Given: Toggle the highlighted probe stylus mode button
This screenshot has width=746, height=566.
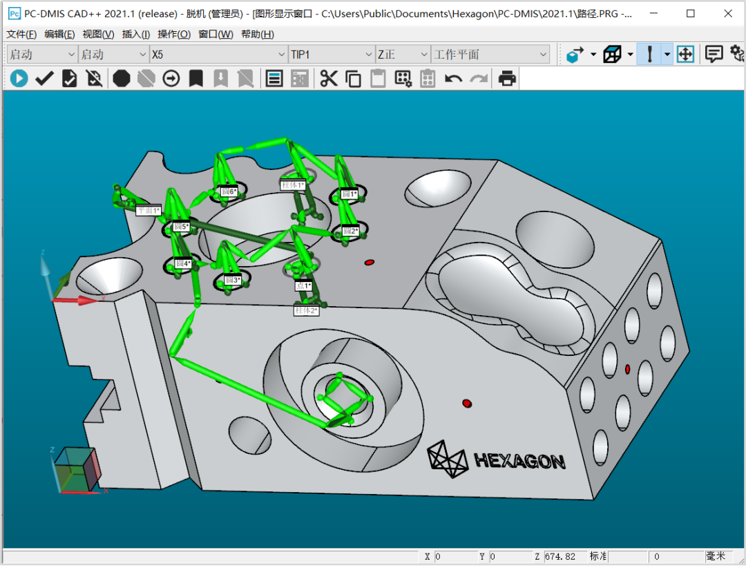Looking at the screenshot, I should coord(649,55).
